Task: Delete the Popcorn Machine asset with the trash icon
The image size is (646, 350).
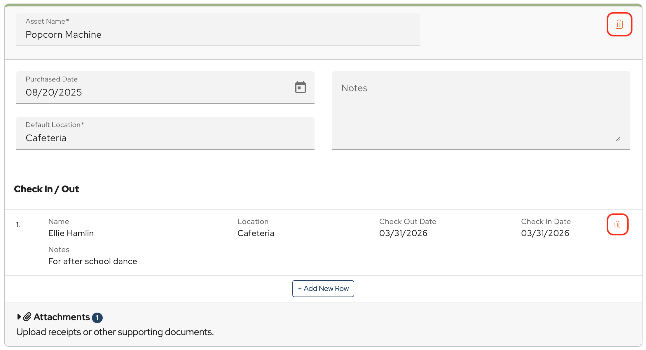Action: tap(619, 24)
